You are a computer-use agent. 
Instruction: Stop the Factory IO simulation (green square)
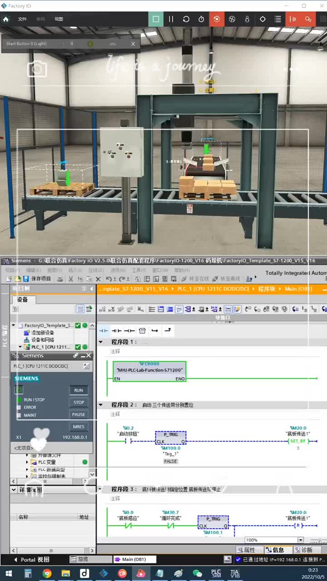tap(156, 19)
